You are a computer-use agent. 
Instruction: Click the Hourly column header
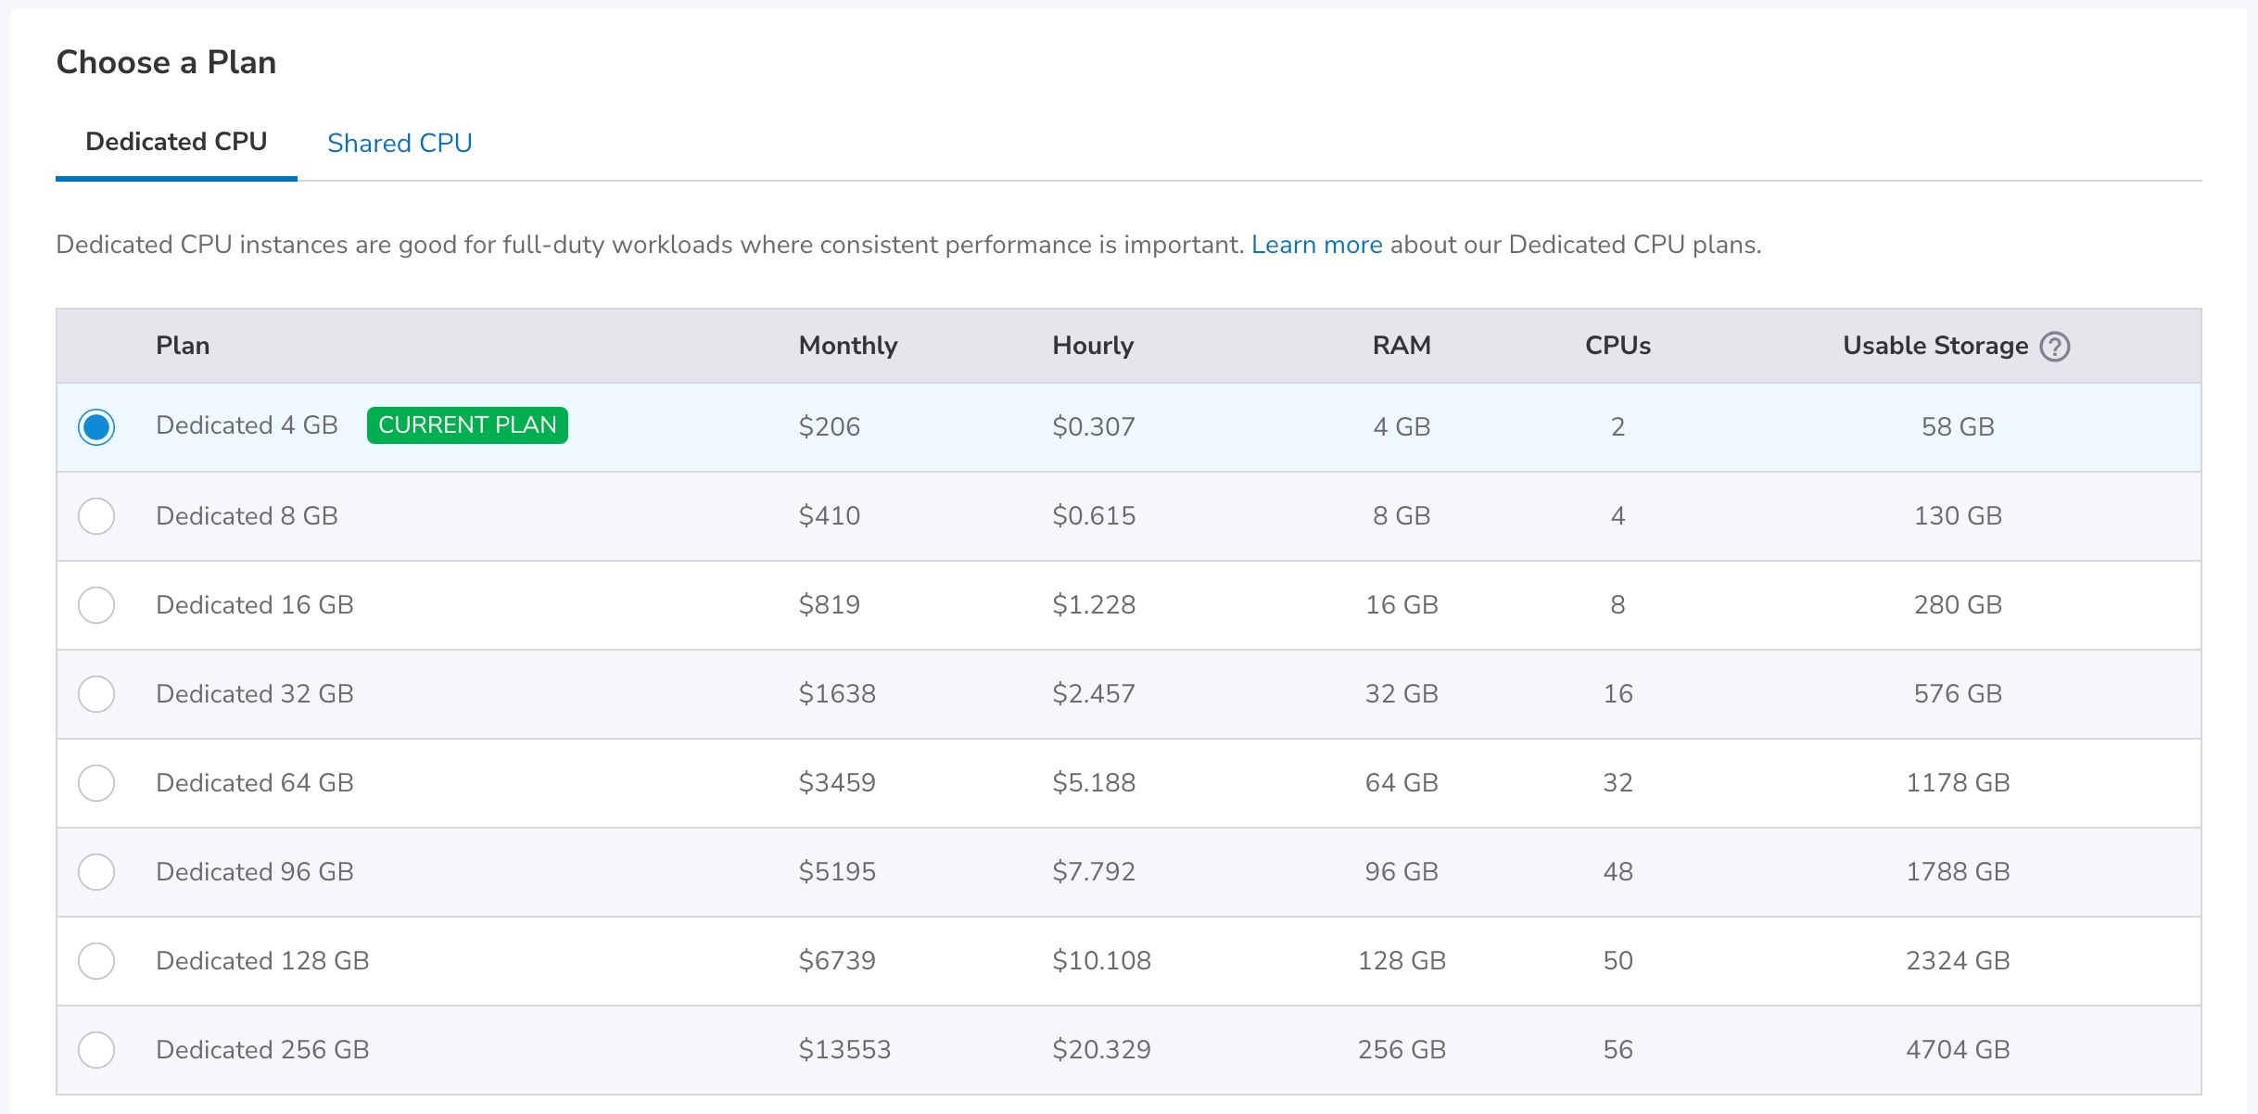[x=1093, y=346]
